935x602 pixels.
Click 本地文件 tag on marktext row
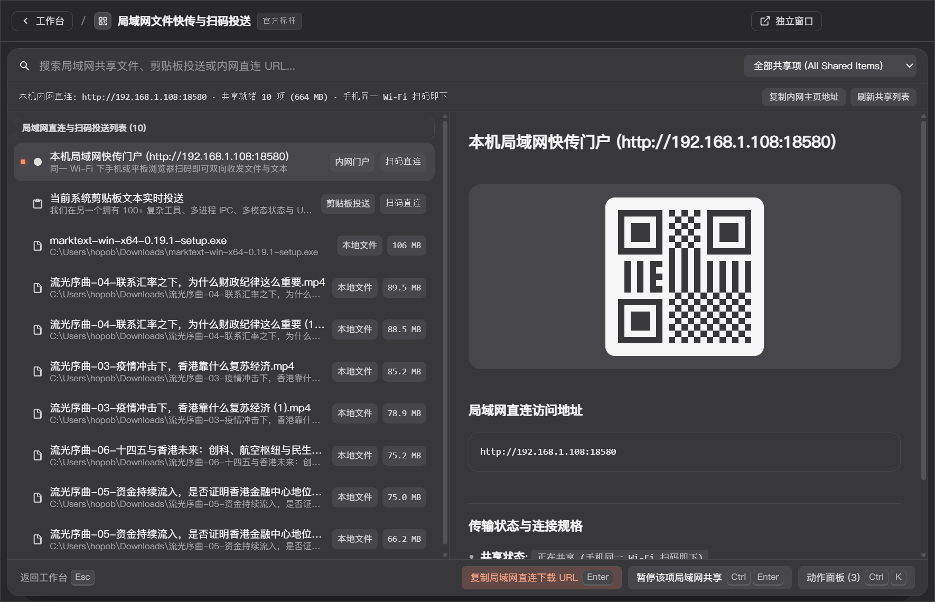[x=359, y=246]
